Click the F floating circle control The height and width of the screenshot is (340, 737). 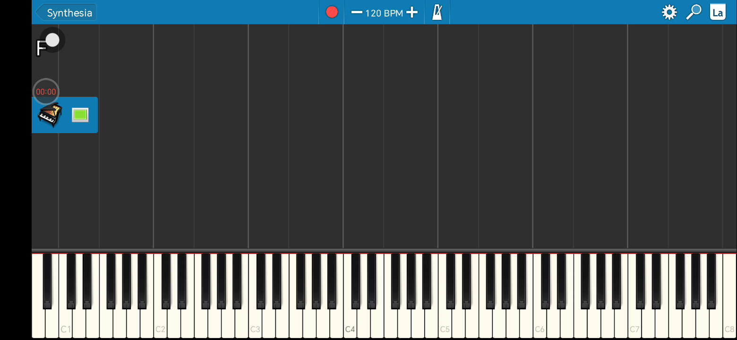49,42
